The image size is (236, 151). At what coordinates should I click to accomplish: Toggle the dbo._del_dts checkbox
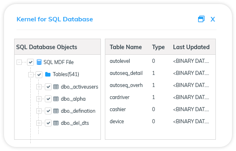48,123
